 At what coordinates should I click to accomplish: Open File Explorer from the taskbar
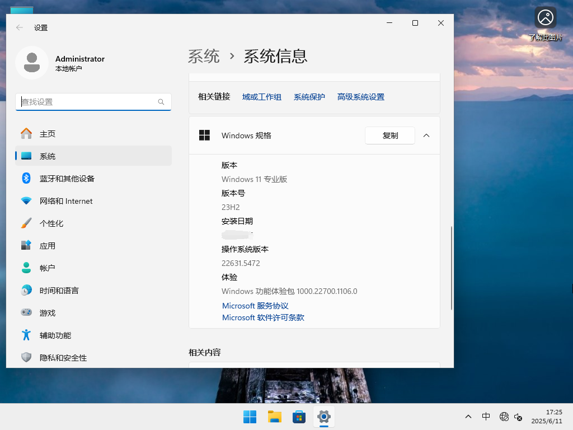(274, 417)
